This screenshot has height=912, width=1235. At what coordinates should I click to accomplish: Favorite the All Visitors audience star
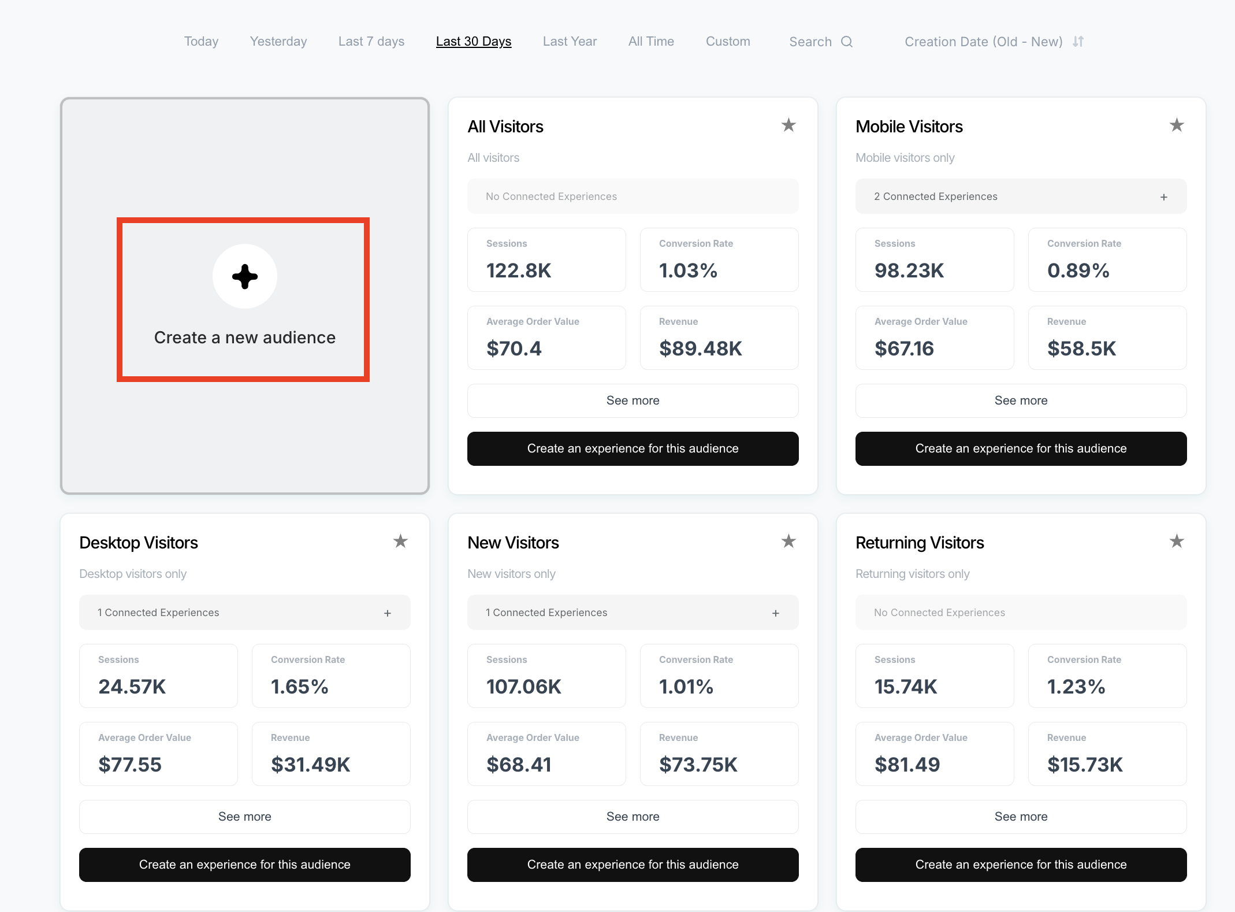coord(788,125)
